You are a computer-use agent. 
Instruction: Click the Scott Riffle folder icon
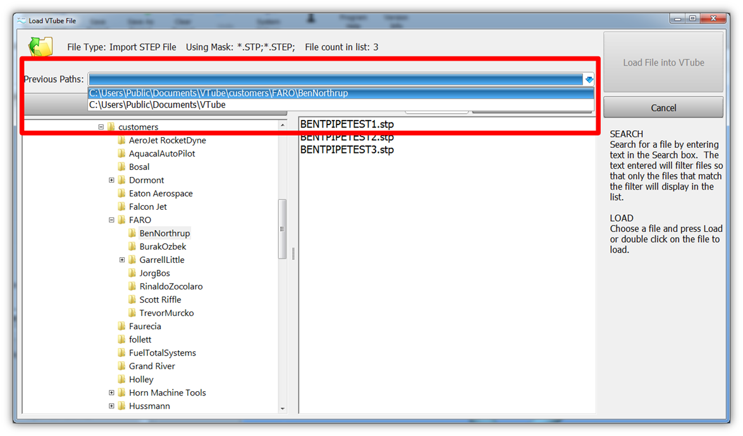[x=132, y=300]
